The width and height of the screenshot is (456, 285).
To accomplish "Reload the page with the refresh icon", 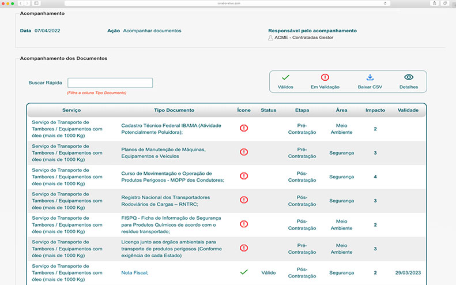I will point(385,3).
